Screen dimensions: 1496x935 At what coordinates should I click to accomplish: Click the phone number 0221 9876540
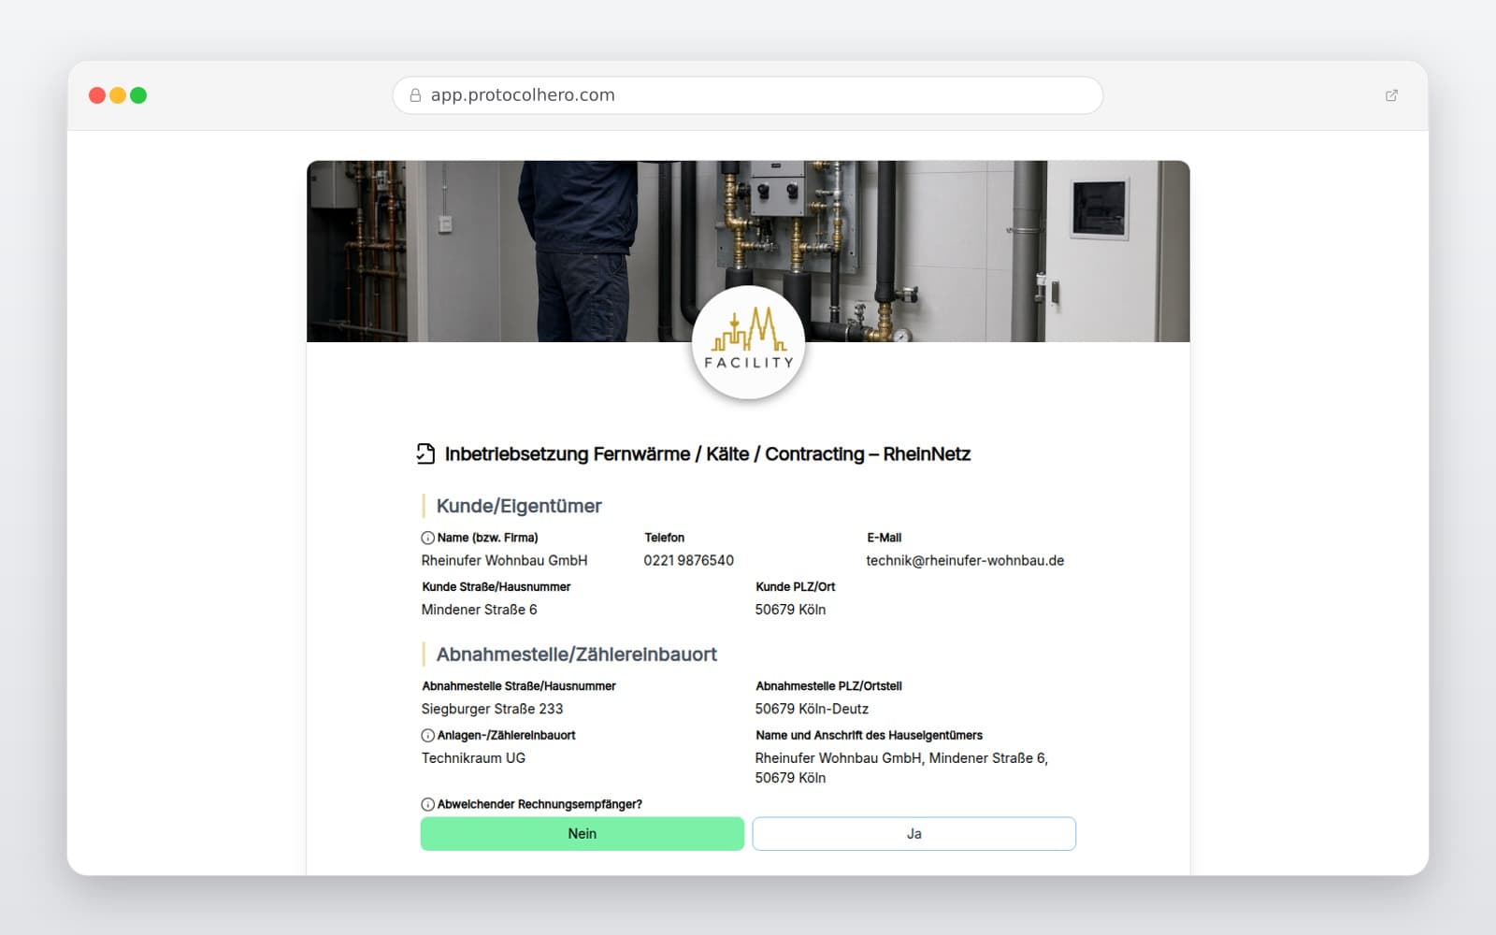(x=689, y=561)
